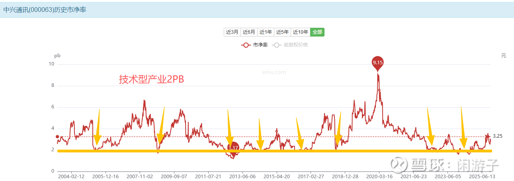Click the 2015-04-20 axis date label
The height and width of the screenshot is (181, 514).
tap(277, 176)
